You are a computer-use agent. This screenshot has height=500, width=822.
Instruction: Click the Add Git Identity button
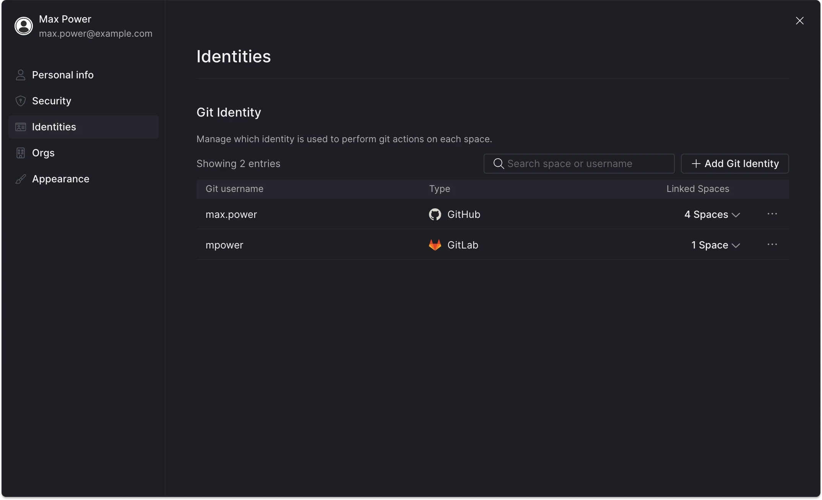coord(735,164)
